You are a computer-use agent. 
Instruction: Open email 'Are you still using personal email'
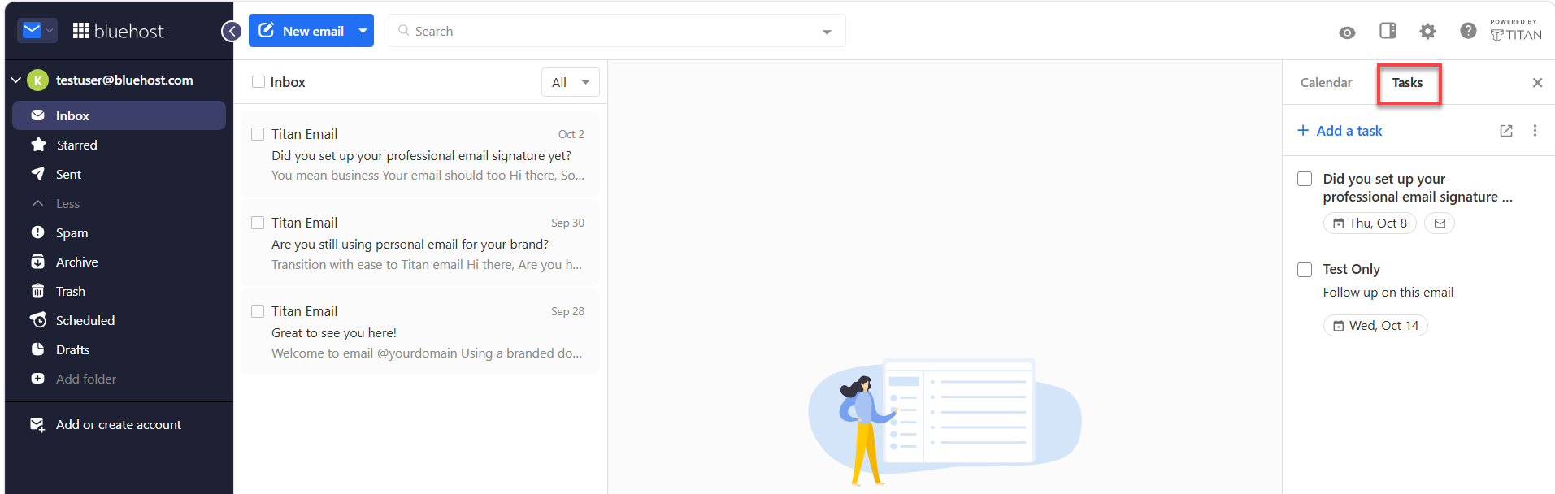[x=420, y=243]
